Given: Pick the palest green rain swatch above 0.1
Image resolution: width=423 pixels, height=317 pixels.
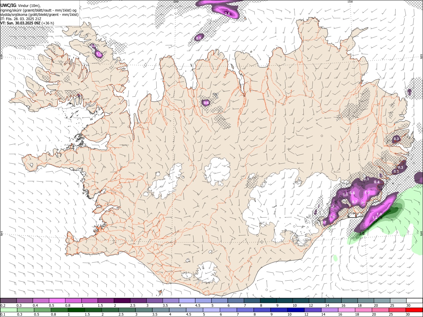Looking at the screenshot, I should pyautogui.click(x=8, y=310).
